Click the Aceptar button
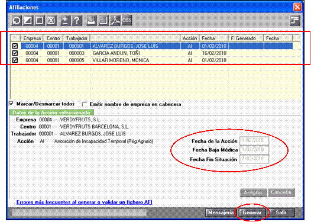Viewport: 311px width, 222px height. pyautogui.click(x=253, y=192)
